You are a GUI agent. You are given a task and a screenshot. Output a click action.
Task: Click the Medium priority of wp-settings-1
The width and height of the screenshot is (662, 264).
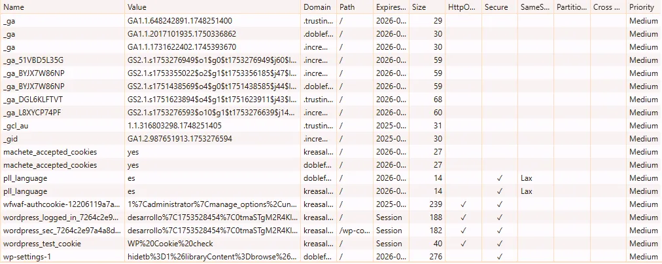click(644, 257)
